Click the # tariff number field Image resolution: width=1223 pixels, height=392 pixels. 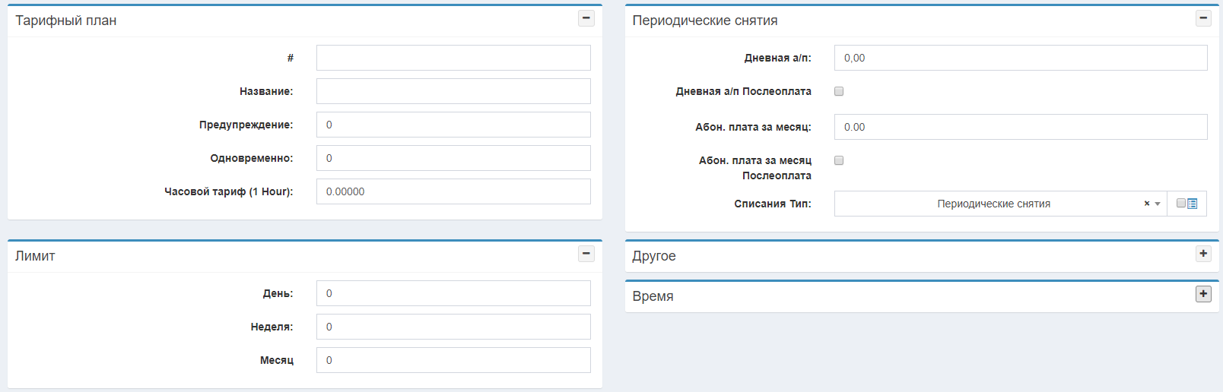[453, 58]
